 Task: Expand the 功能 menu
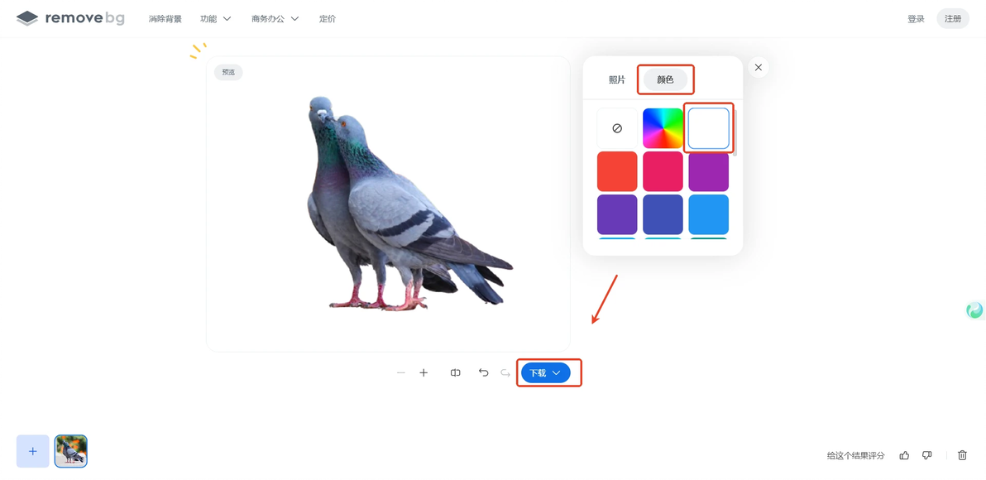215,19
